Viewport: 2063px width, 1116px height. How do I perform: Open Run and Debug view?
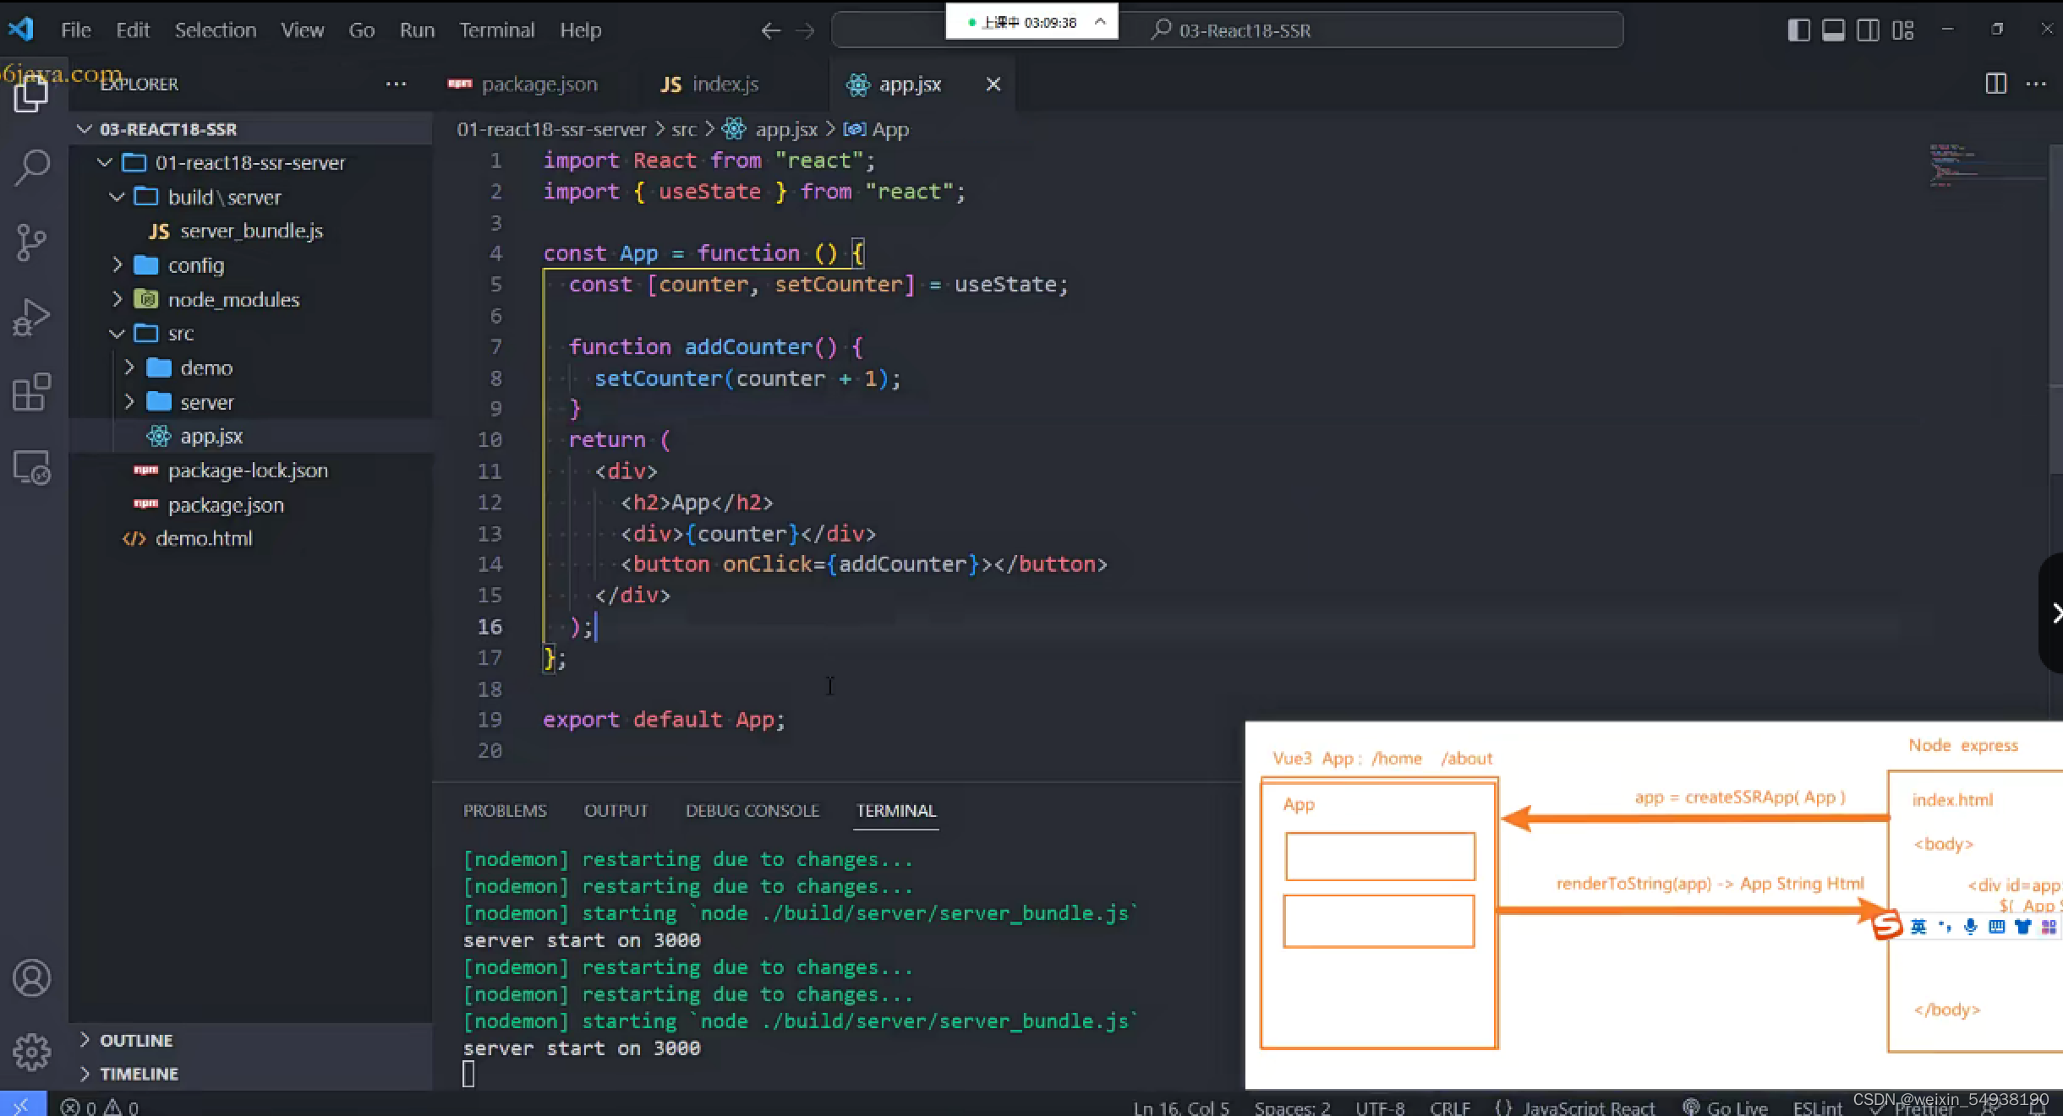point(32,318)
